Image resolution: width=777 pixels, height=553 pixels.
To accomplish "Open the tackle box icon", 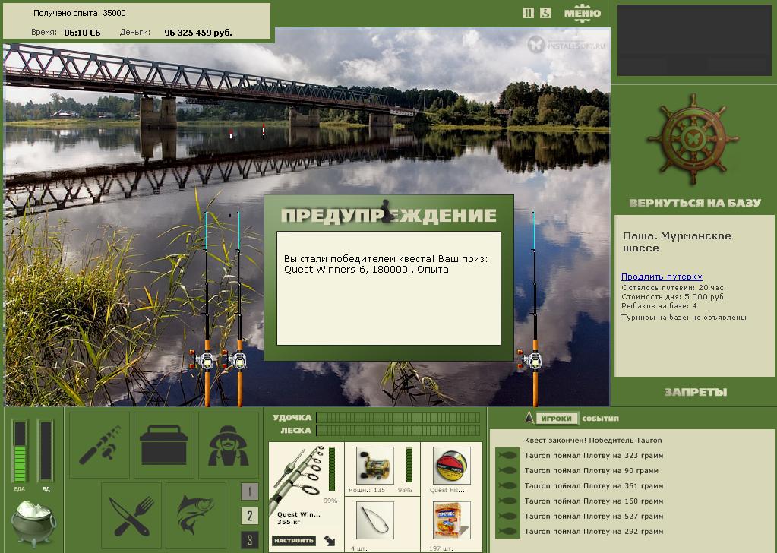I will pyautogui.click(x=164, y=445).
